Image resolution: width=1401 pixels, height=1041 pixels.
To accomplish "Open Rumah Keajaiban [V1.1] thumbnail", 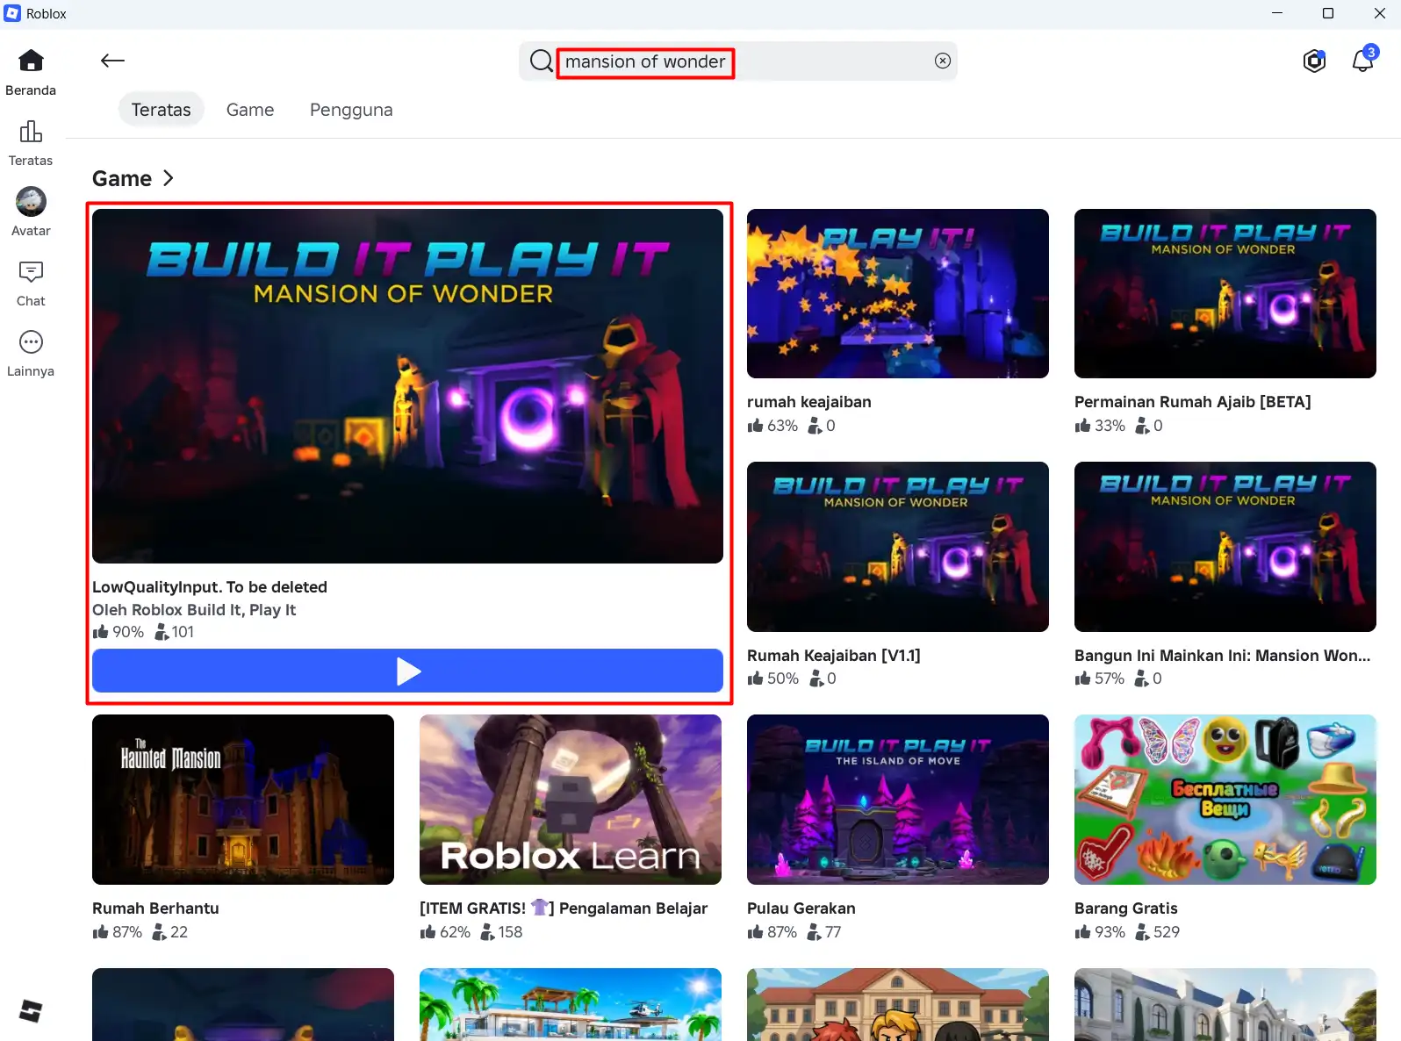I will (898, 547).
